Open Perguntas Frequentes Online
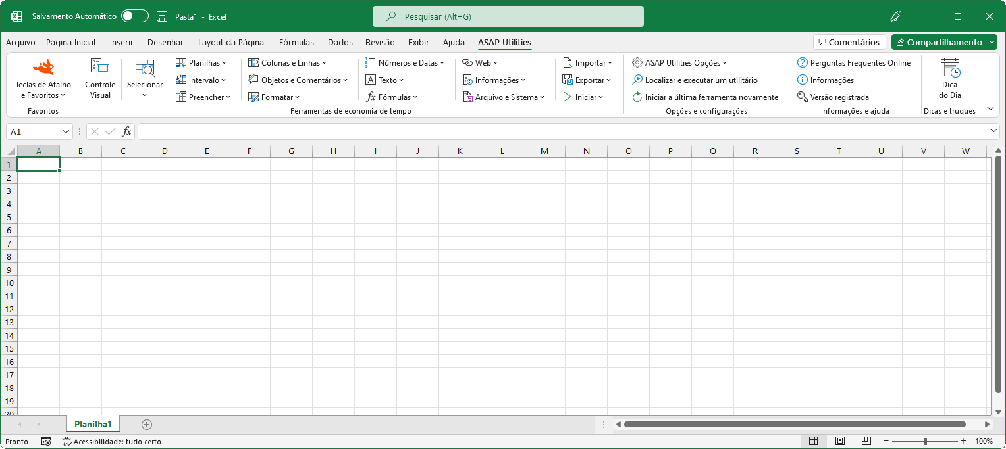The height and width of the screenshot is (449, 1006). (x=855, y=62)
